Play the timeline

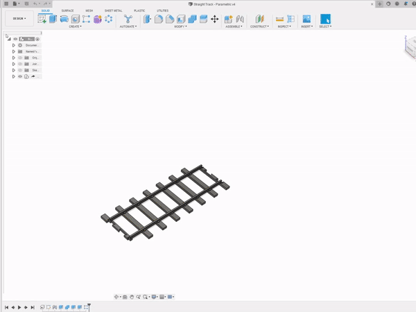[x=19, y=307]
